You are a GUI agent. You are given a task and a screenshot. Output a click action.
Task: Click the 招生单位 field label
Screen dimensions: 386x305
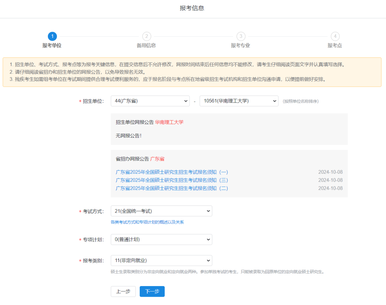point(93,101)
